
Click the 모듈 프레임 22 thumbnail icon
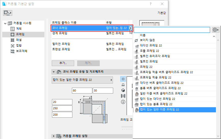pyautogui.click(x=136, y=51)
